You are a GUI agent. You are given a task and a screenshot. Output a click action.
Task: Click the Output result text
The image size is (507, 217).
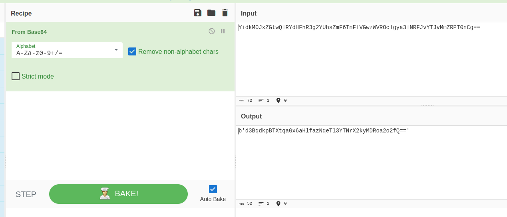click(324, 130)
